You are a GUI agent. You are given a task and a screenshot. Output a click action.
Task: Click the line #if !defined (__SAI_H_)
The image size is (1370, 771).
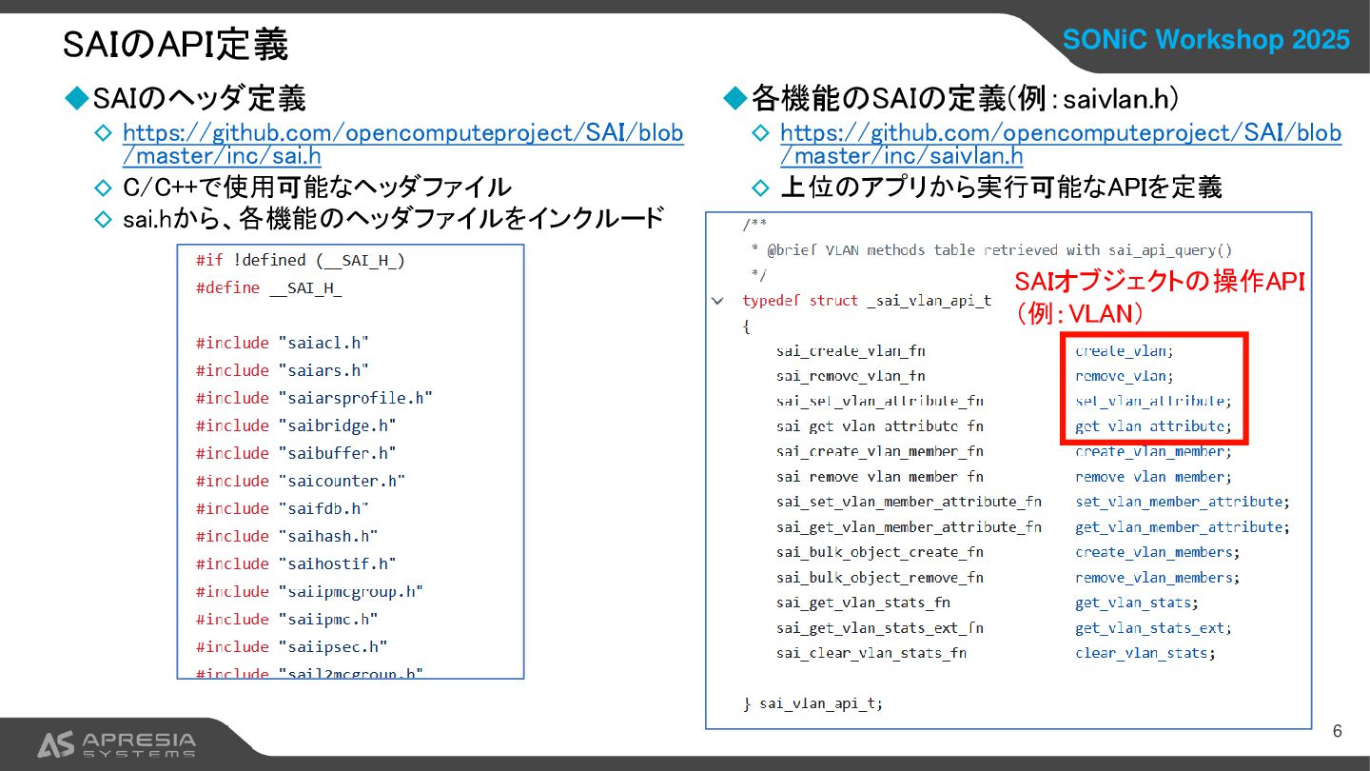pyautogui.click(x=301, y=260)
